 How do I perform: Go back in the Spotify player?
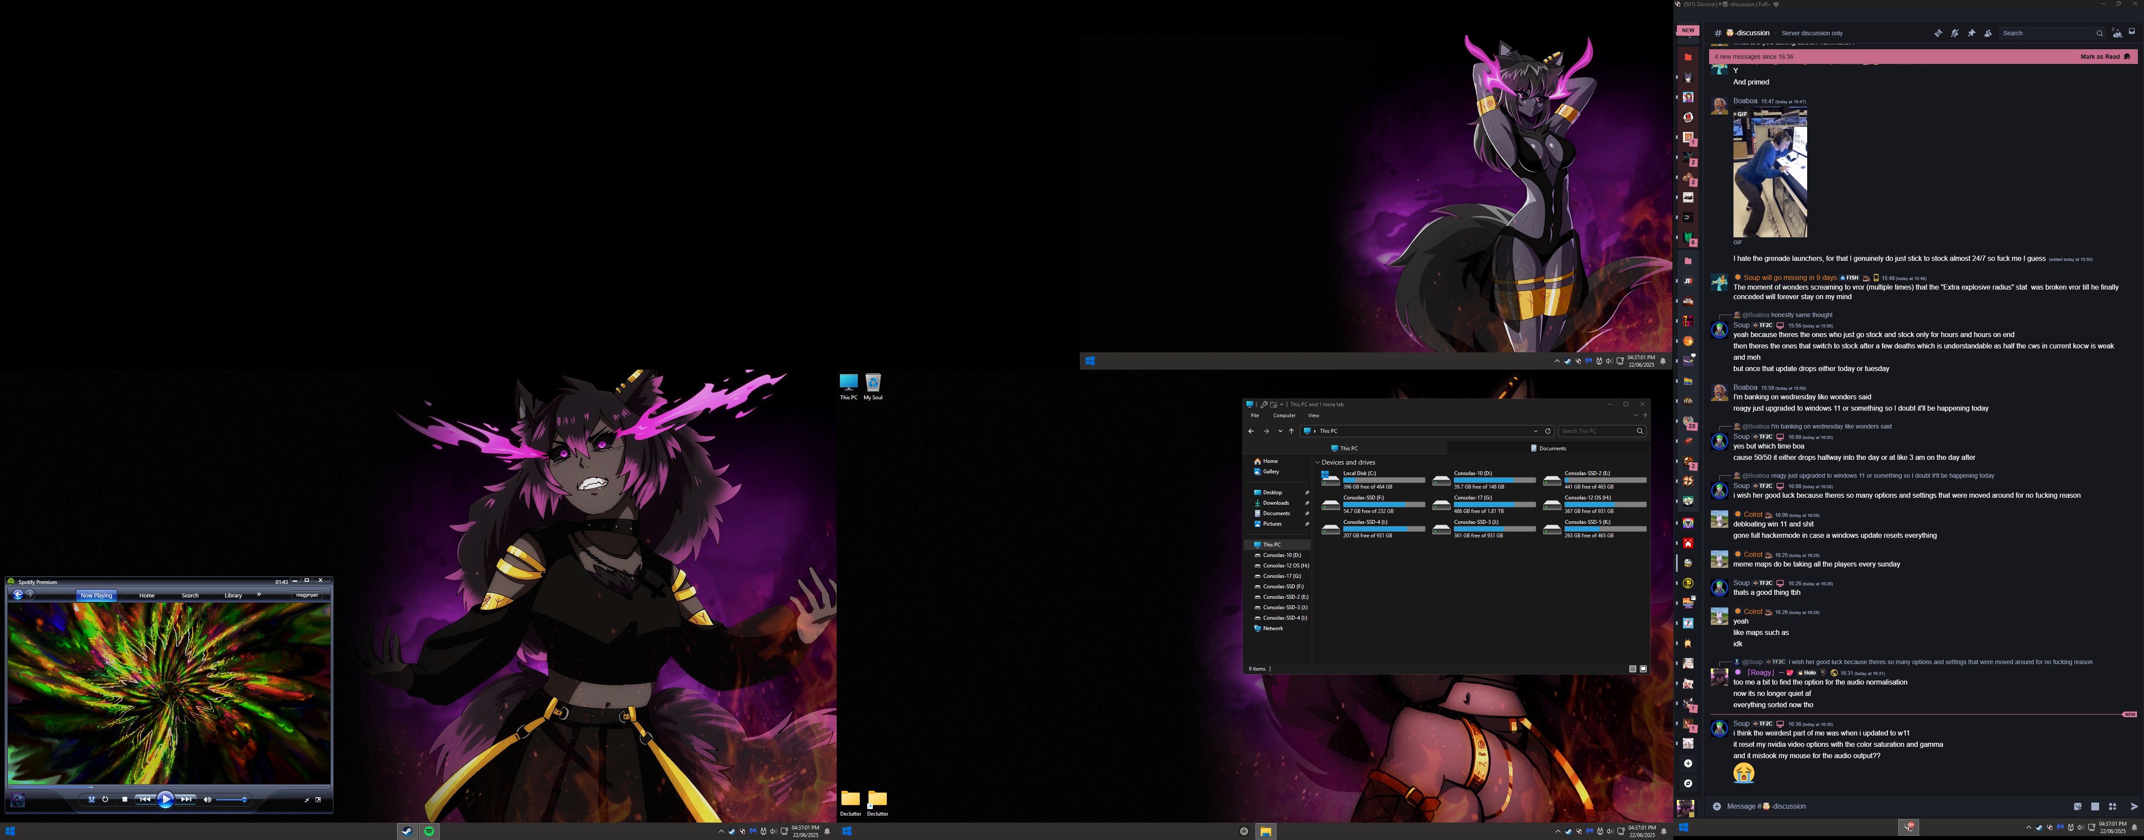pos(18,595)
